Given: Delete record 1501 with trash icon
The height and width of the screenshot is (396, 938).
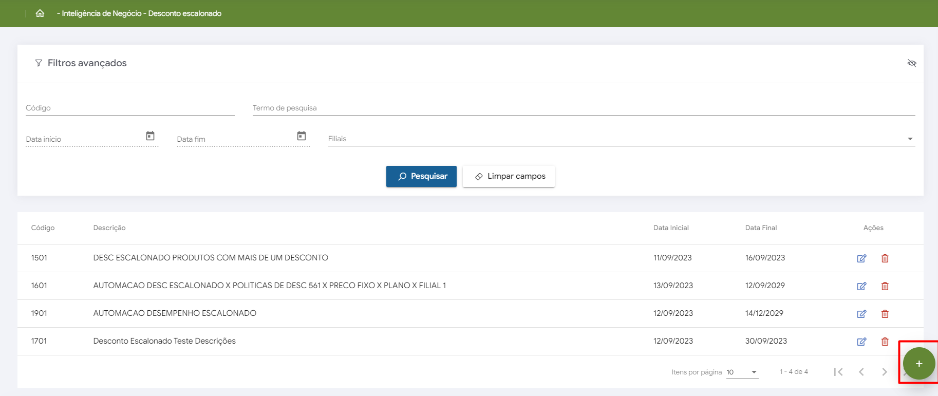Looking at the screenshot, I should click(885, 258).
